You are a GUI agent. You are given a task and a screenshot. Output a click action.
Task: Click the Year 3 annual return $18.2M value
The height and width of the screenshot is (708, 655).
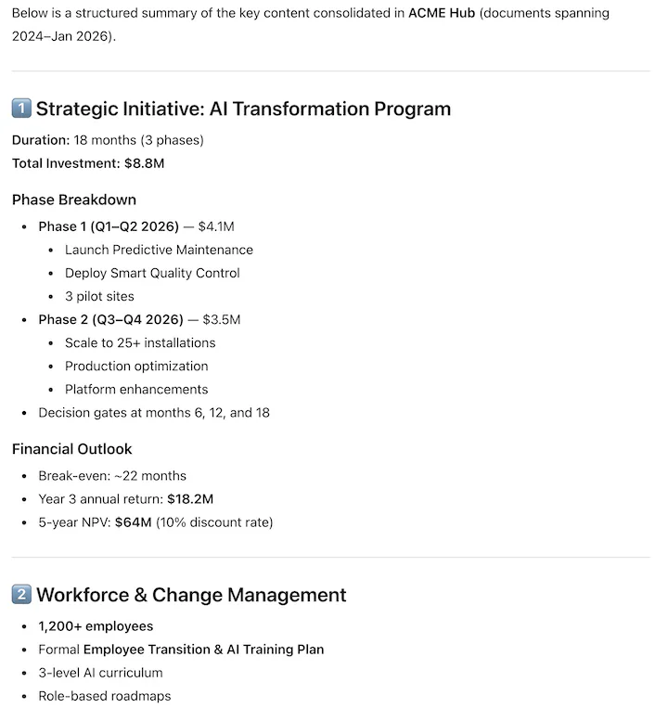[190, 499]
